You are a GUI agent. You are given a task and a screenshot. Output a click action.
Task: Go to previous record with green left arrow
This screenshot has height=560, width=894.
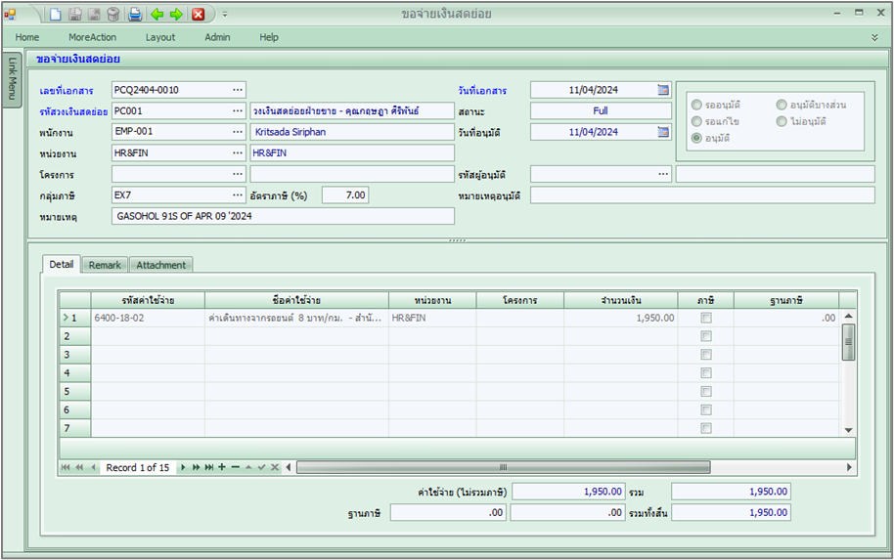(x=156, y=14)
